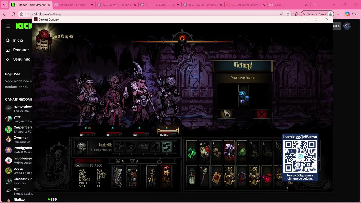Select the stack of 2 green jade

(242, 151)
